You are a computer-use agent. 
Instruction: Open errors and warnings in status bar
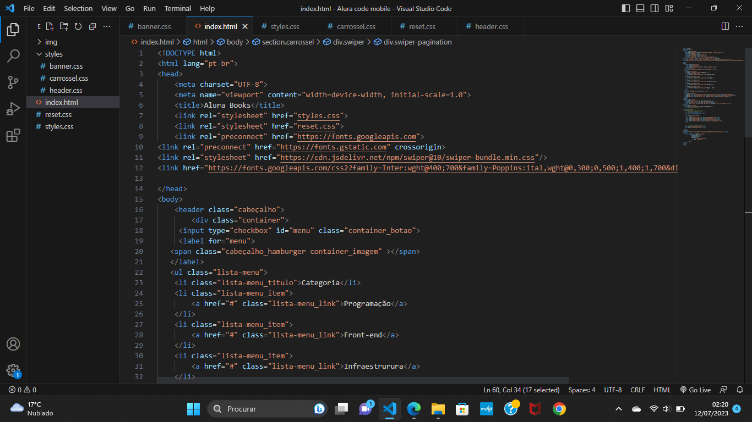[23, 390]
